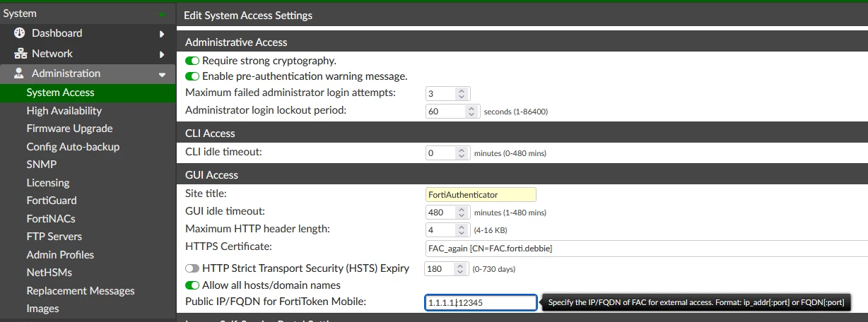The height and width of the screenshot is (322, 868).
Task: Collapse the System section arrow
Action: [x=163, y=14]
